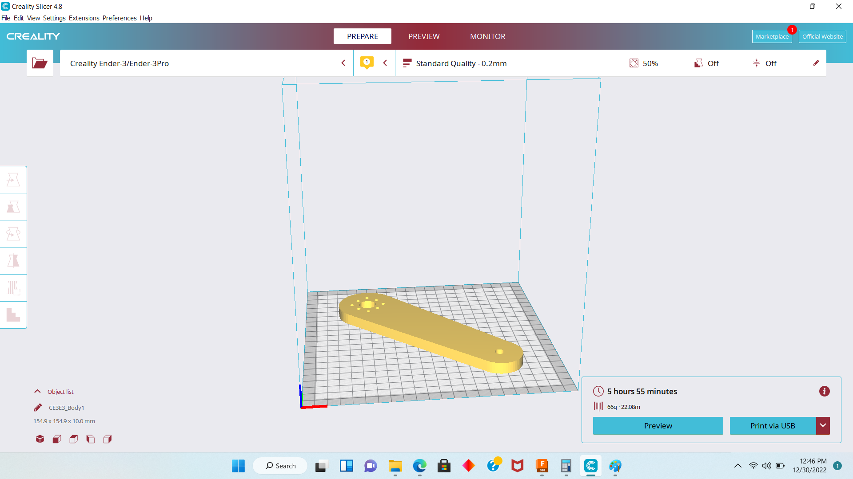Screen dimensions: 853x479
Task: Open the Print via USB dropdown arrow
Action: click(823, 426)
